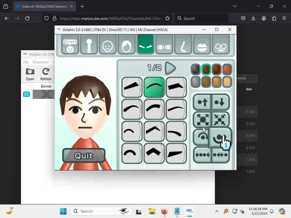
Task: Click the Open toolbar button in Dolphin
Action: (30, 74)
